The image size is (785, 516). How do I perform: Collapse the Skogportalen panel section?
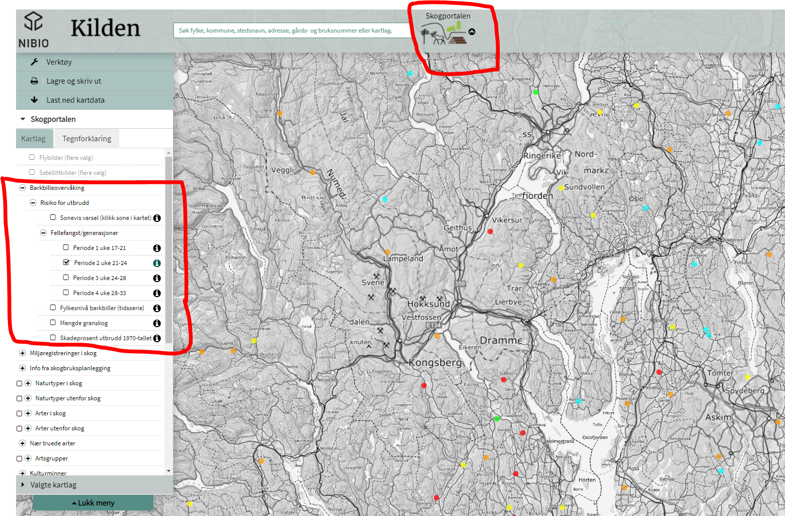tap(23, 119)
